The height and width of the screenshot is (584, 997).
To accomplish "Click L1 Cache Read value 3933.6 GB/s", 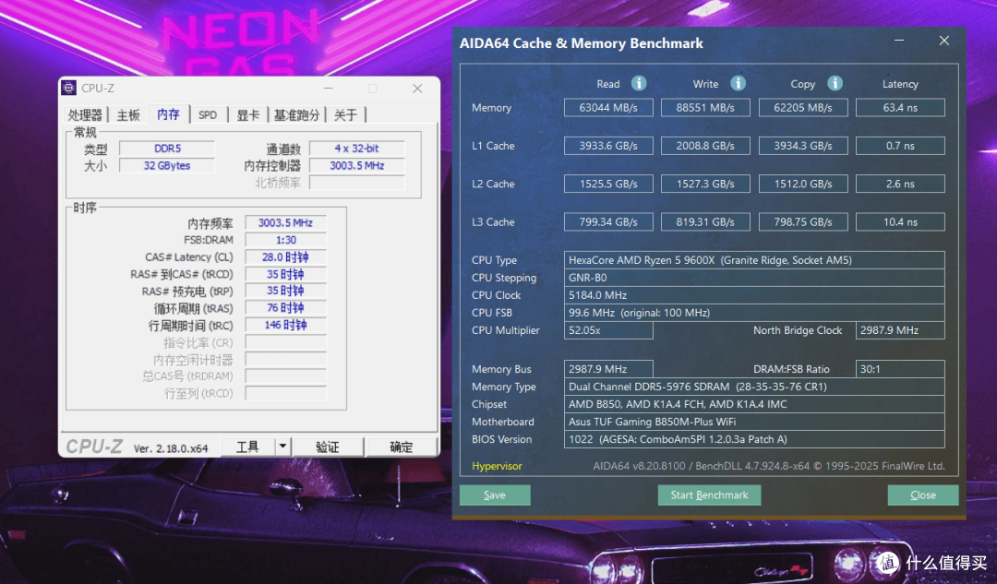I will pyautogui.click(x=607, y=146).
